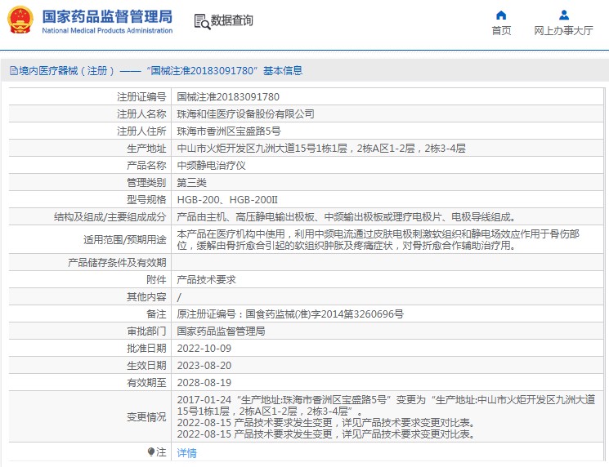Click the document icon beside 境内医疗器械
Image resolution: width=609 pixels, height=467 pixels.
coord(14,70)
